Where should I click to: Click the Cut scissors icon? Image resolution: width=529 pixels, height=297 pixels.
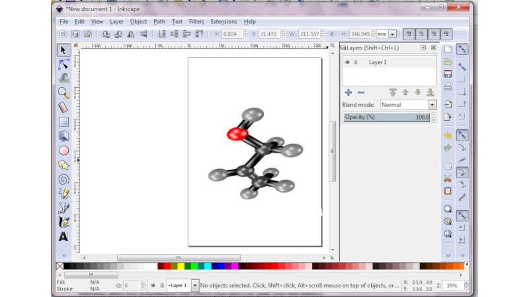click(x=448, y=178)
